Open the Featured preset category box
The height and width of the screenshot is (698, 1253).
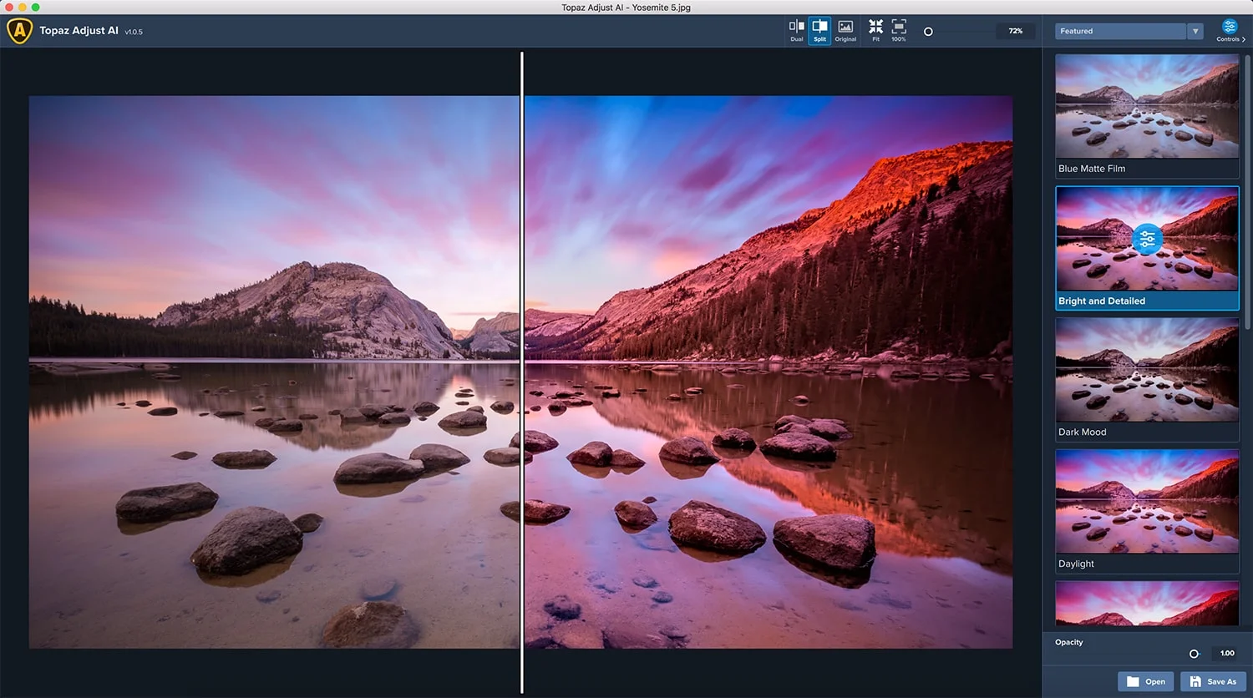pyautogui.click(x=1119, y=32)
